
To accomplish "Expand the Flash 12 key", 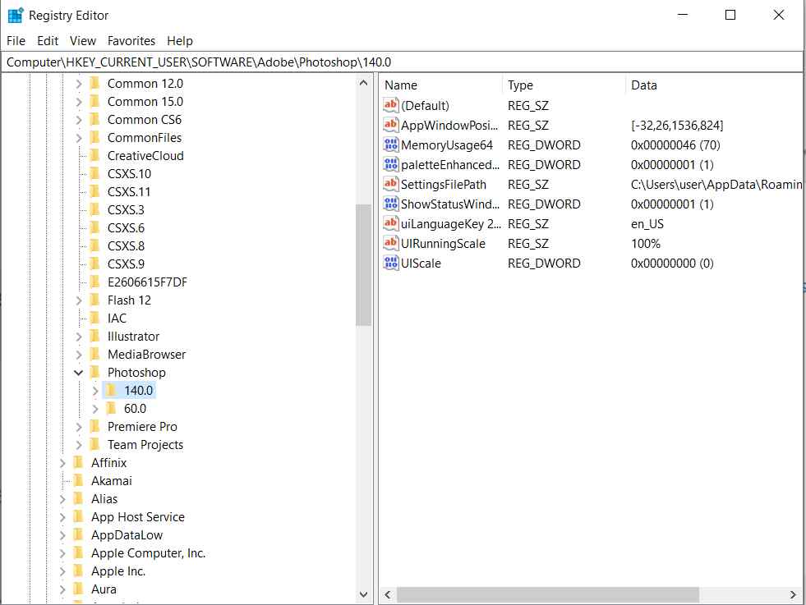I will [79, 300].
